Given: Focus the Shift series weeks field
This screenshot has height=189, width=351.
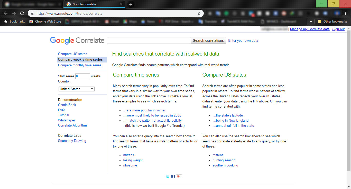Looking at the screenshot, I should [x=83, y=76].
